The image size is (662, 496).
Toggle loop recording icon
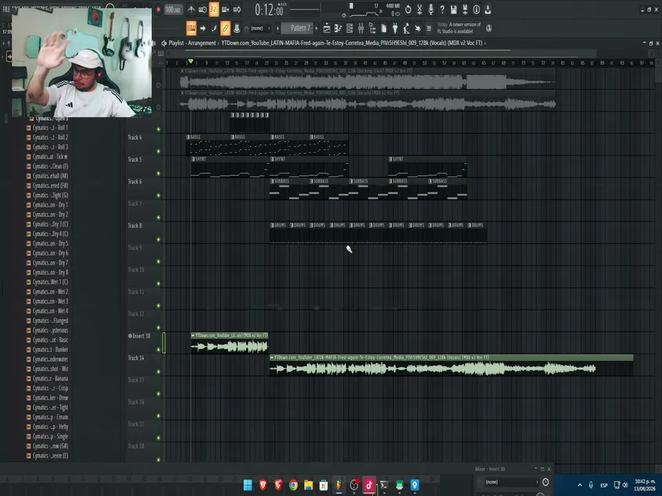(237, 9)
